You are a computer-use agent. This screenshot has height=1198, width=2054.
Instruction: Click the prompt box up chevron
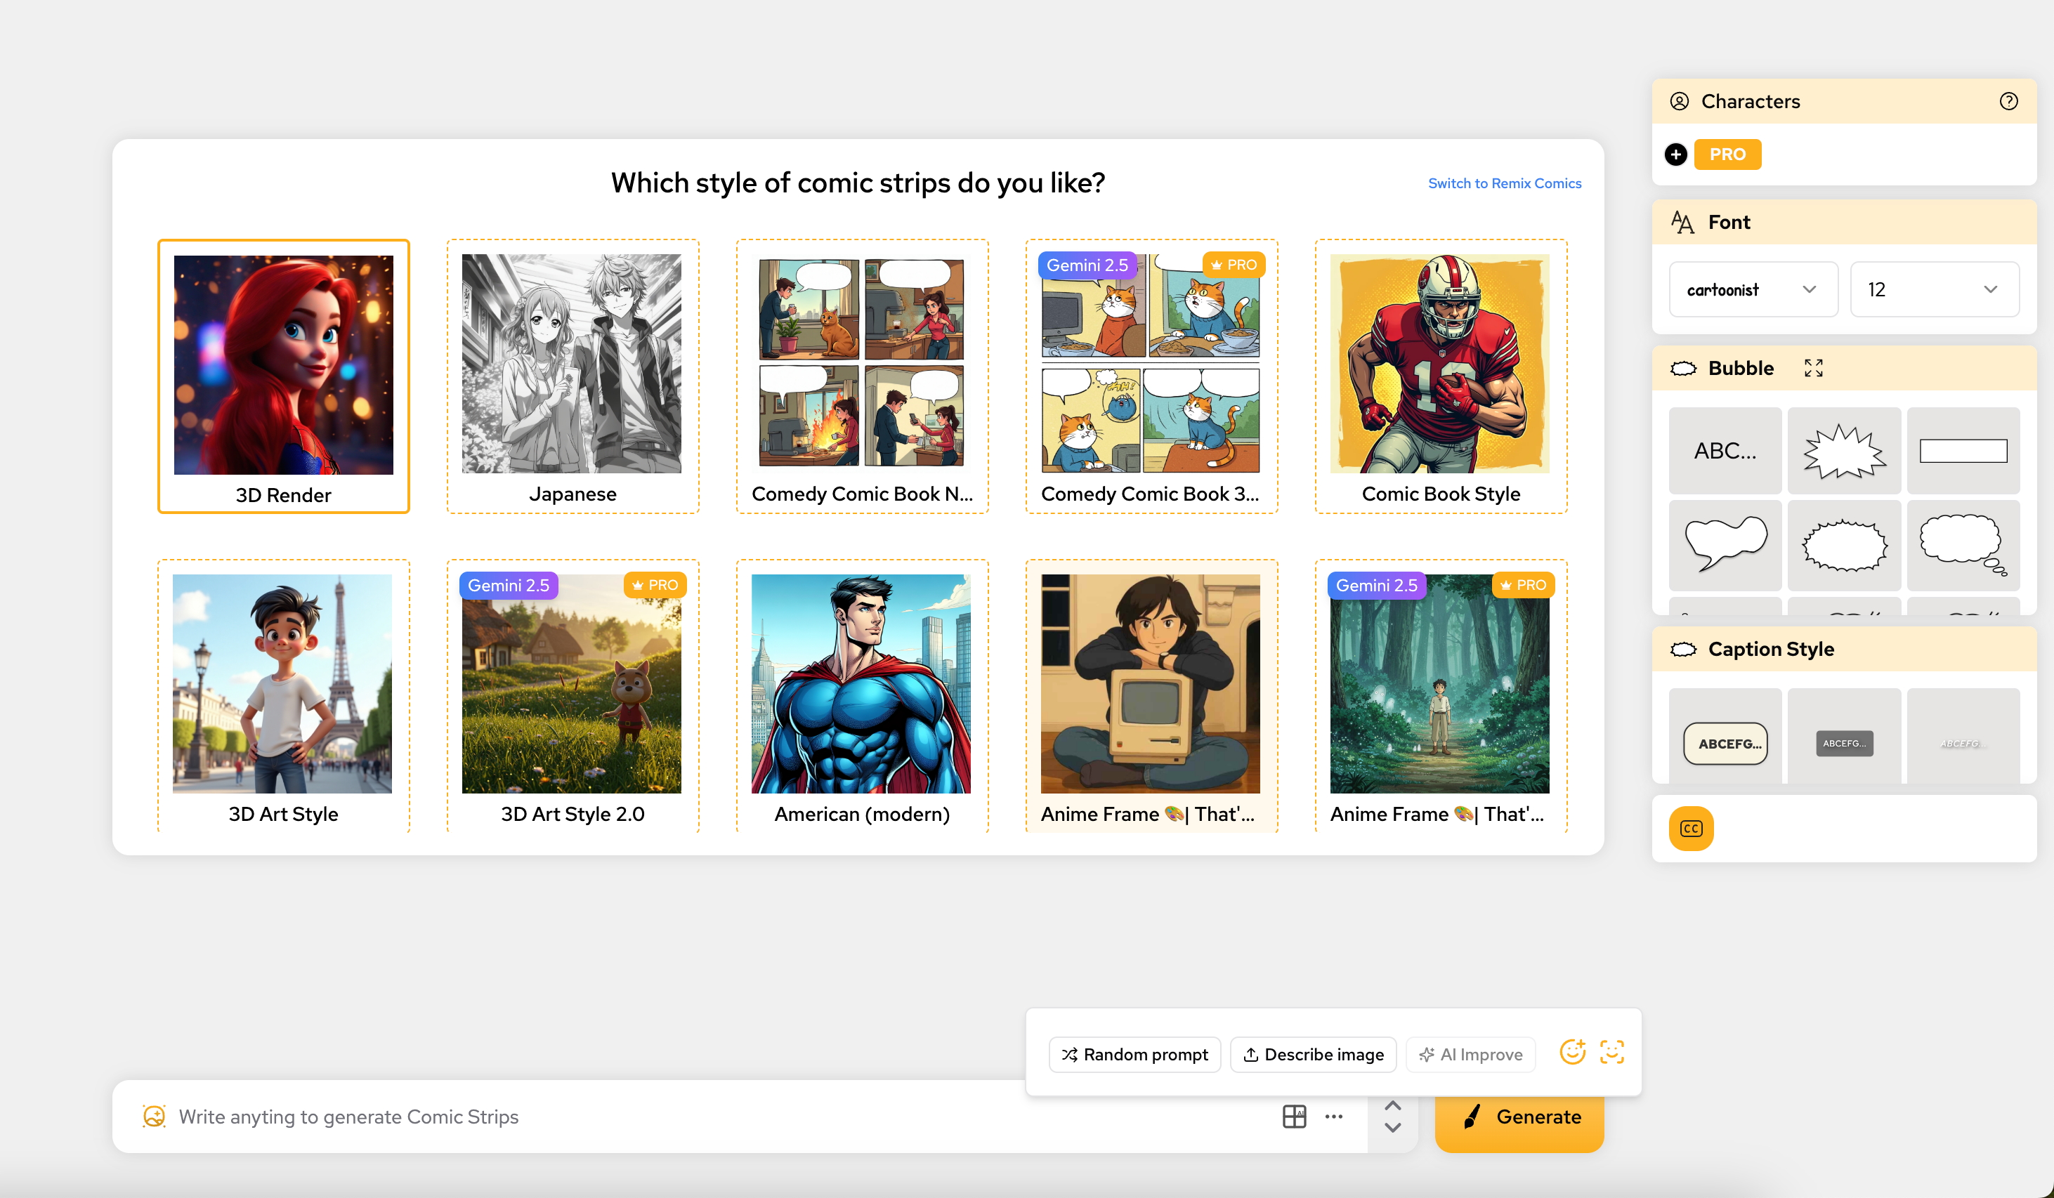coord(1393,1106)
